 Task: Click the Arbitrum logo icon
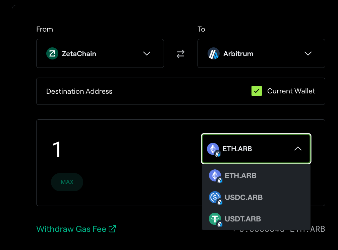213,53
